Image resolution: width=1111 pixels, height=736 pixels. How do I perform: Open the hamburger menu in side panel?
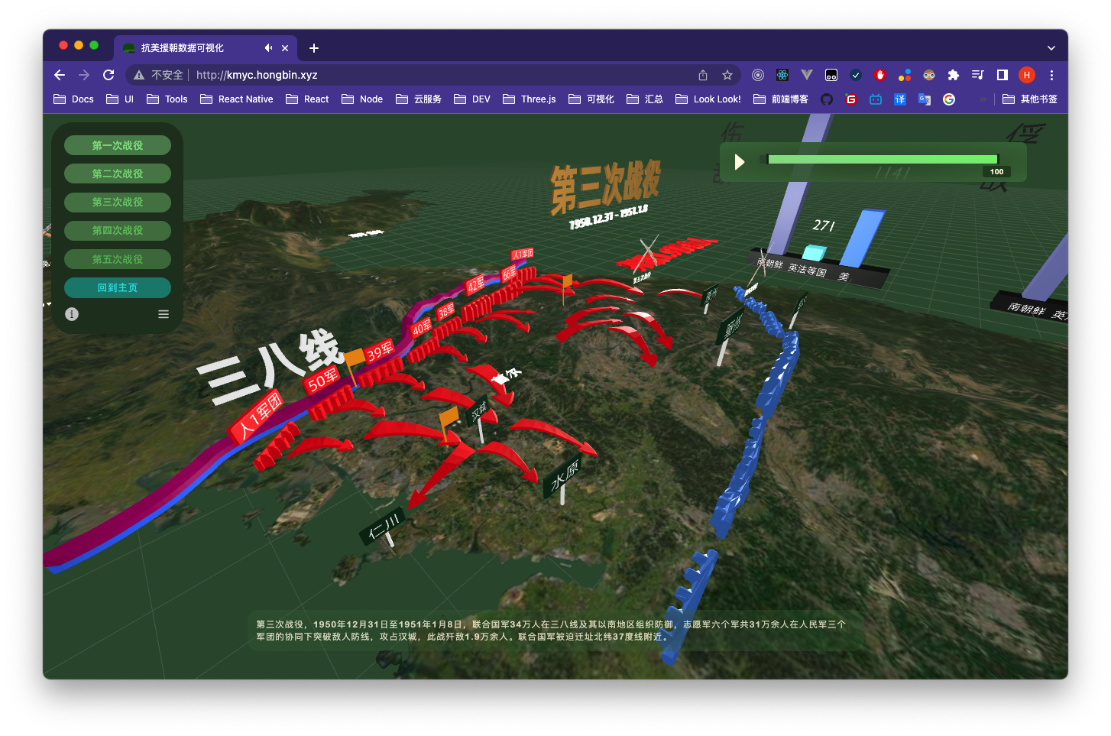164,314
